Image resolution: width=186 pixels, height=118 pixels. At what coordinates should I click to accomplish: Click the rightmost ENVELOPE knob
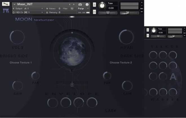point(92,103)
